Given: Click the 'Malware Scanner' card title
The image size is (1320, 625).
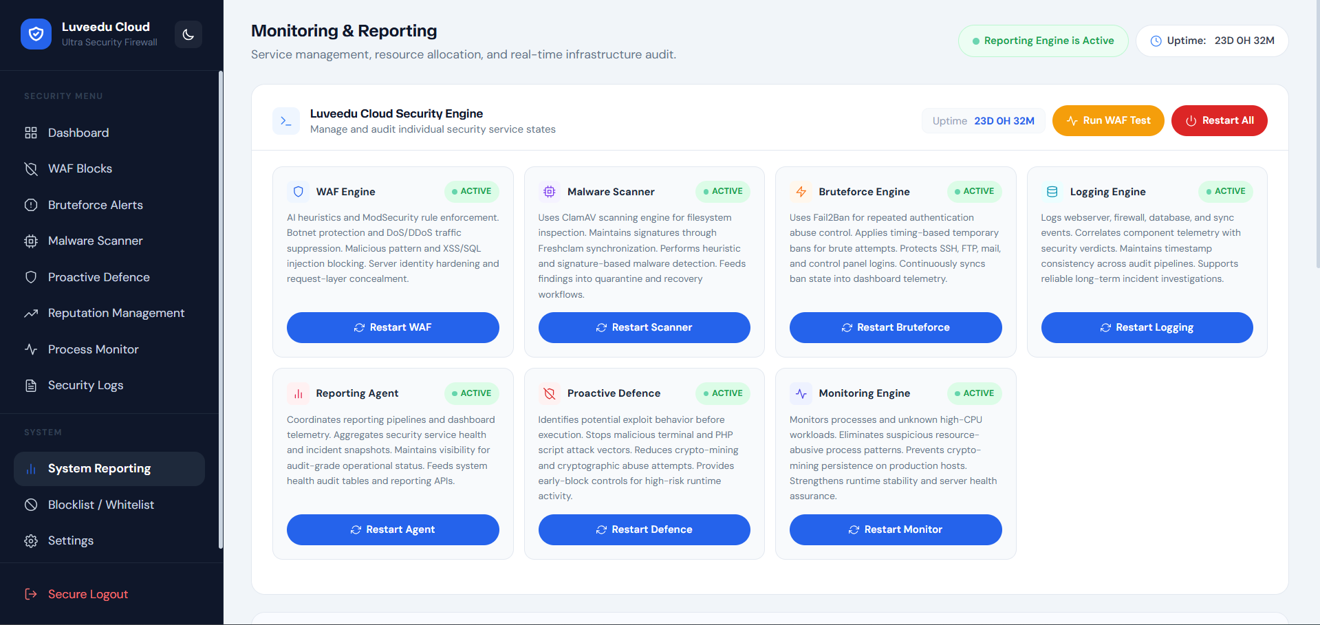Looking at the screenshot, I should click(611, 192).
